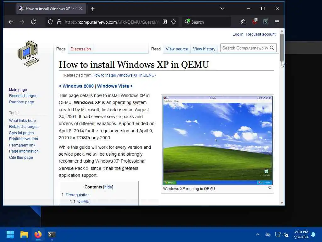The width and height of the screenshot is (322, 242).
Task: Click the Computernewb wiki computer logo
Action: coord(28,54)
